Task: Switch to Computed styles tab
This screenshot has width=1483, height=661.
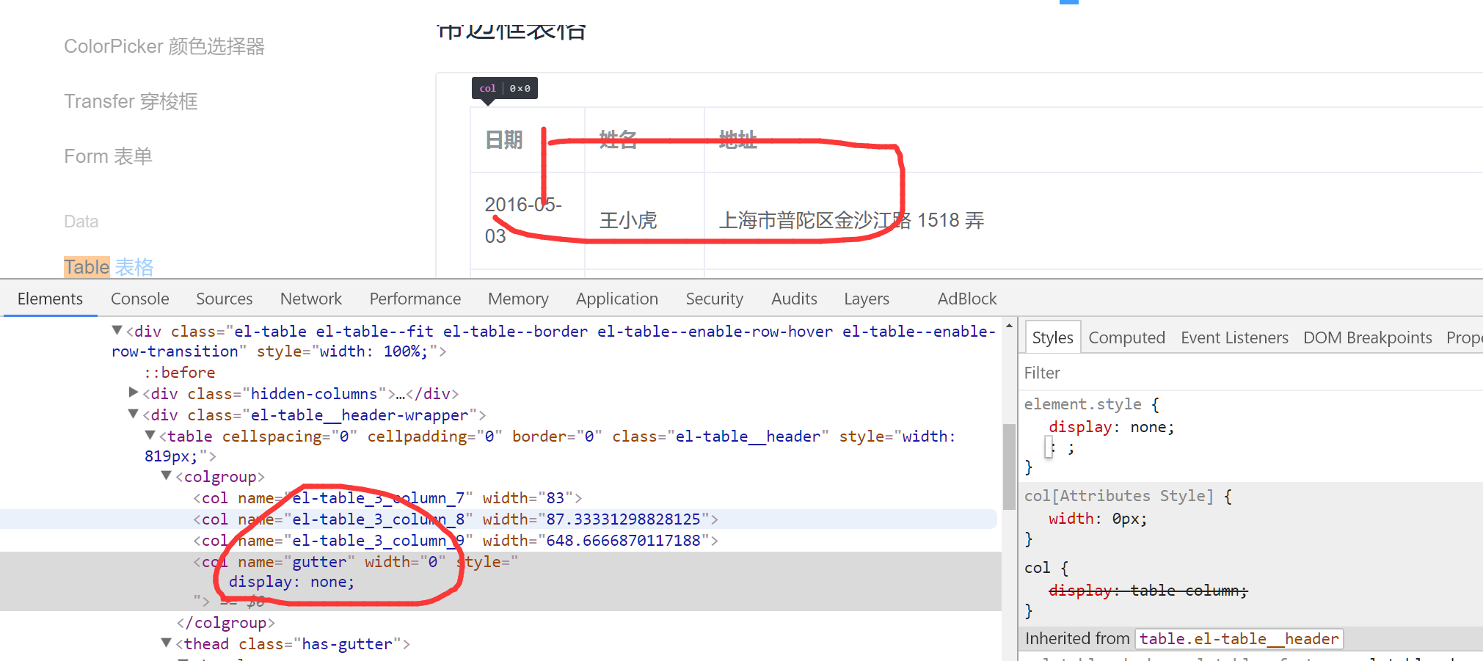Action: pos(1126,337)
